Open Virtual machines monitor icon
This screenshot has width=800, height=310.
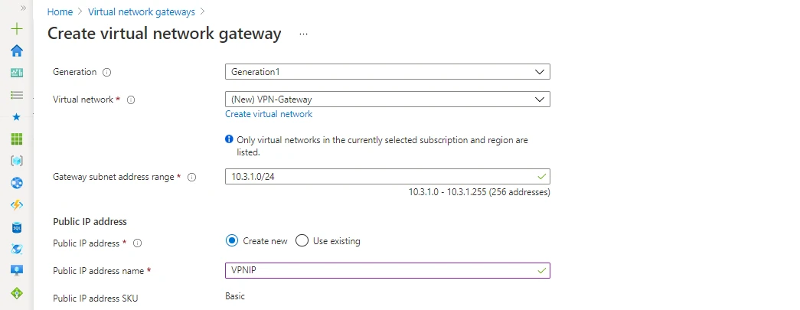pyautogui.click(x=16, y=271)
